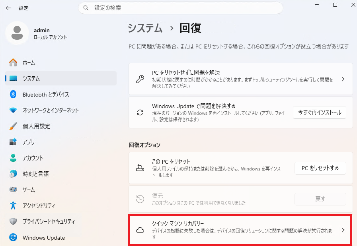Click the この PC をリセット title text
The height and width of the screenshot is (246, 357).
171,162
